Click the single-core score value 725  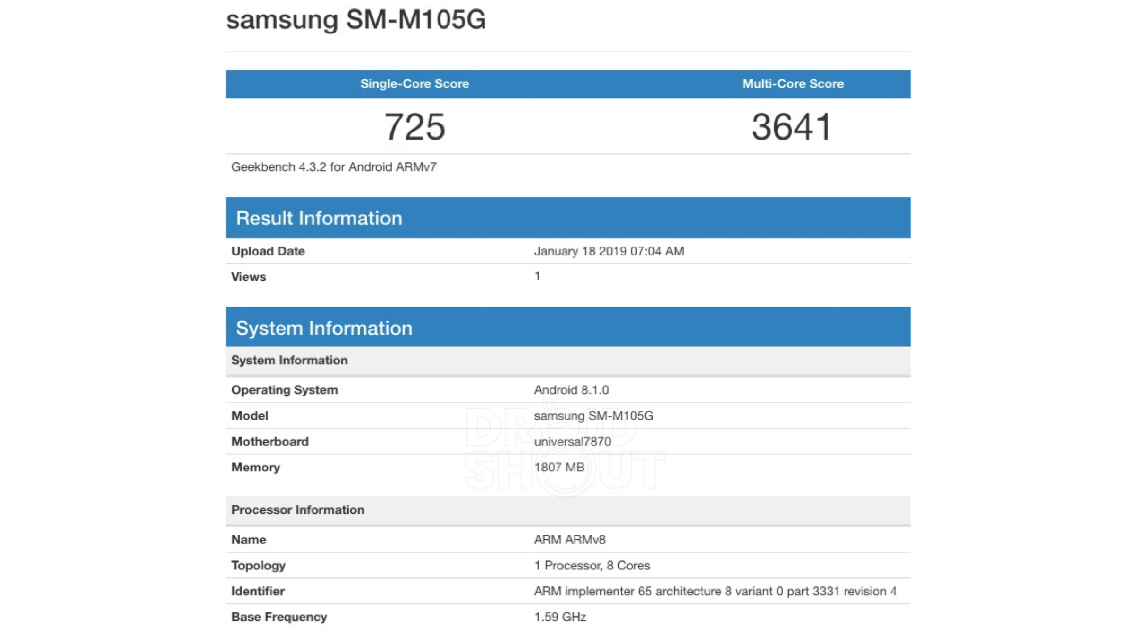click(x=414, y=126)
